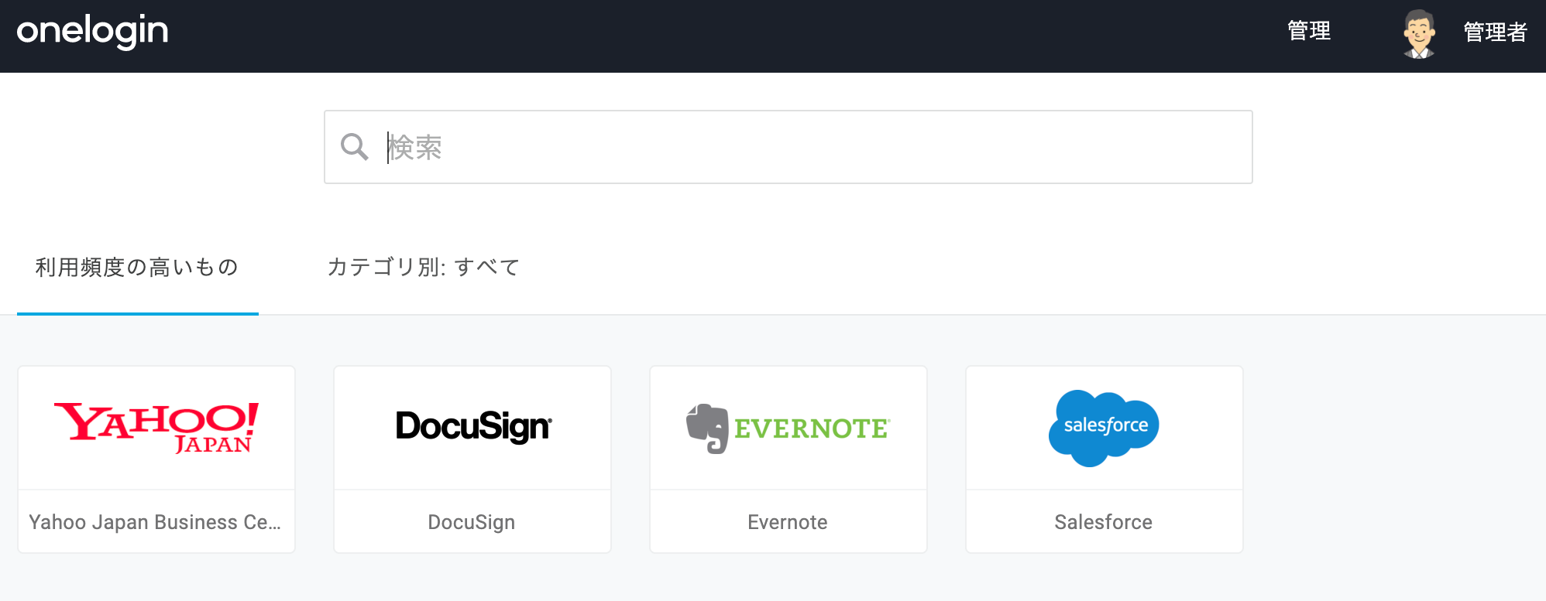Click the salesforce text inside cloud
The height and width of the screenshot is (601, 1546).
[1106, 425]
